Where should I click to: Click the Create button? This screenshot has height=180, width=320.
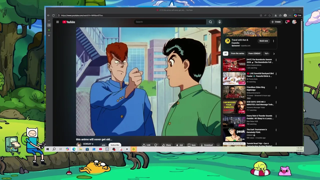(x=276, y=22)
